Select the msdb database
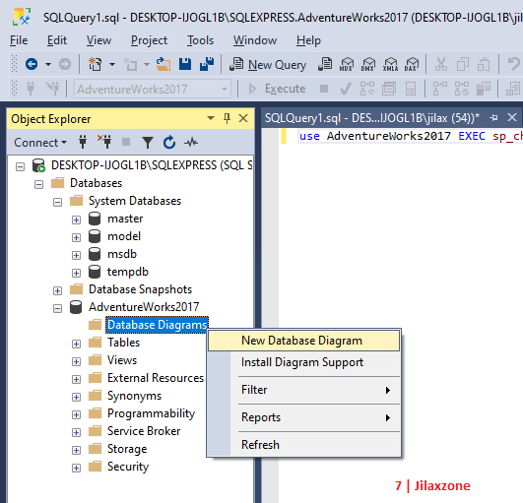The height and width of the screenshot is (503, 523). tap(122, 254)
